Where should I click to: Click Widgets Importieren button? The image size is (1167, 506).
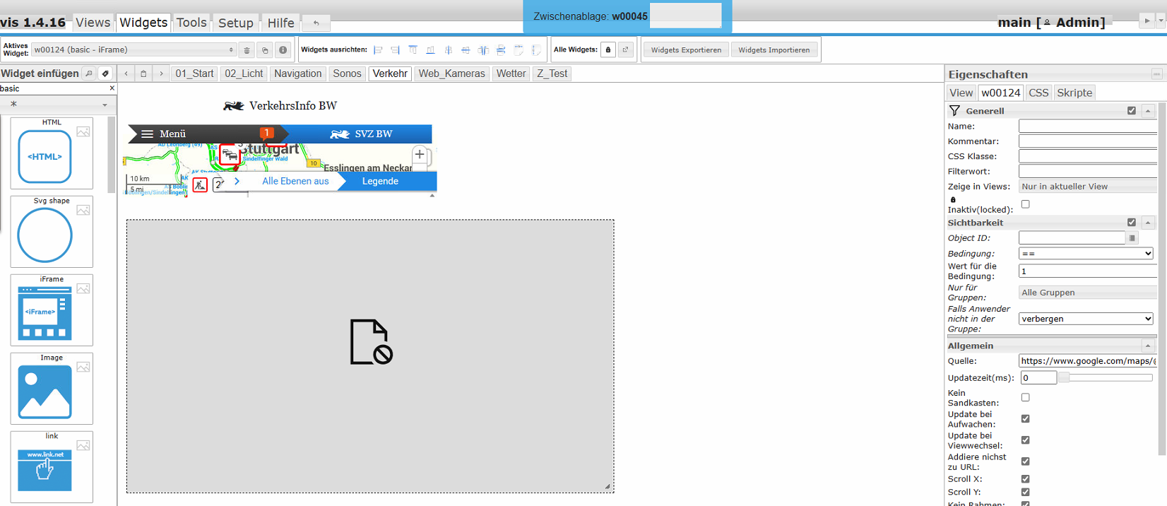[774, 50]
